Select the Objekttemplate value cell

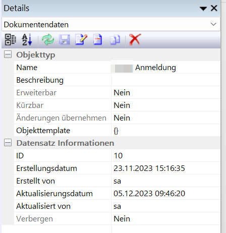(x=165, y=131)
